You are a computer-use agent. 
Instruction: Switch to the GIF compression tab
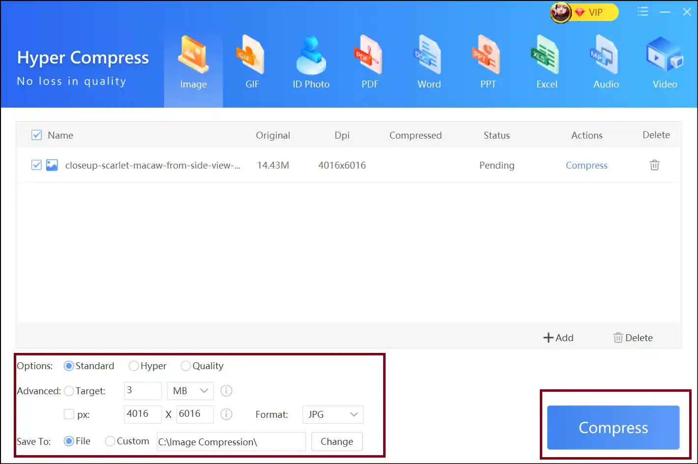click(252, 63)
